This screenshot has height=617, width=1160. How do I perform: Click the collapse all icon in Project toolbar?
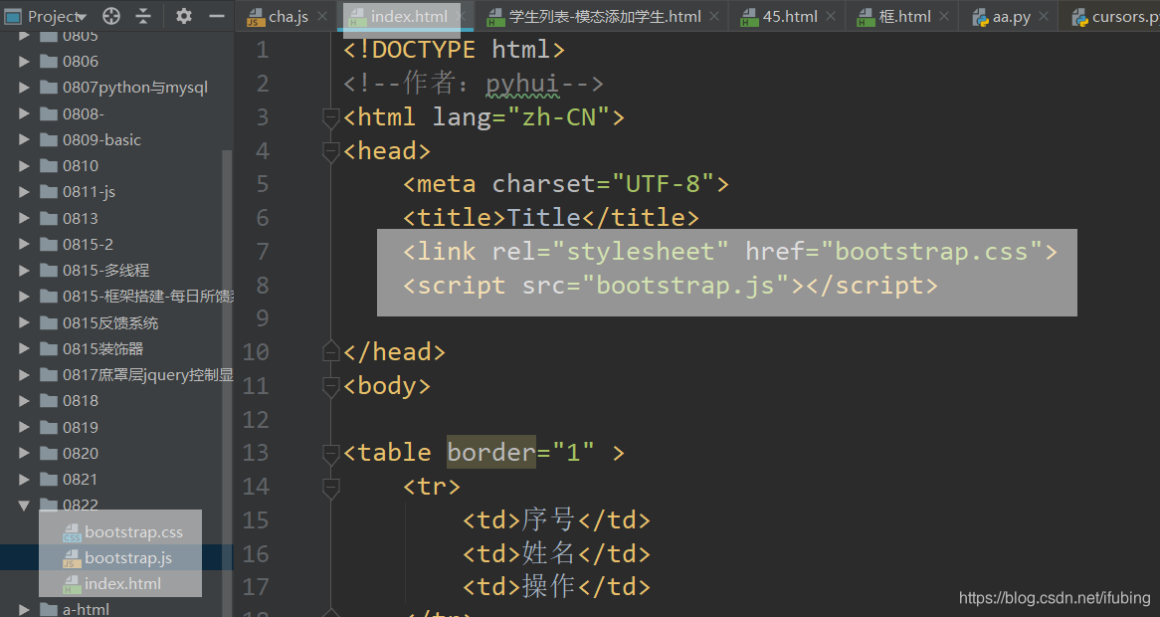143,16
